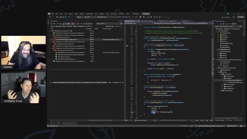Click the Warnings indicator in Test Explorer
247x139 pixels.
pyautogui.click(x=110, y=26)
